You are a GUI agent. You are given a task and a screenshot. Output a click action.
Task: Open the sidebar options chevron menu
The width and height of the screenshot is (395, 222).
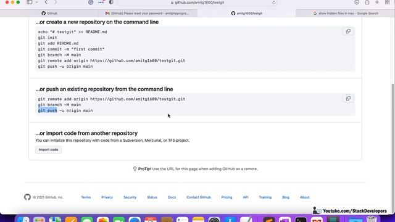coord(36,2)
